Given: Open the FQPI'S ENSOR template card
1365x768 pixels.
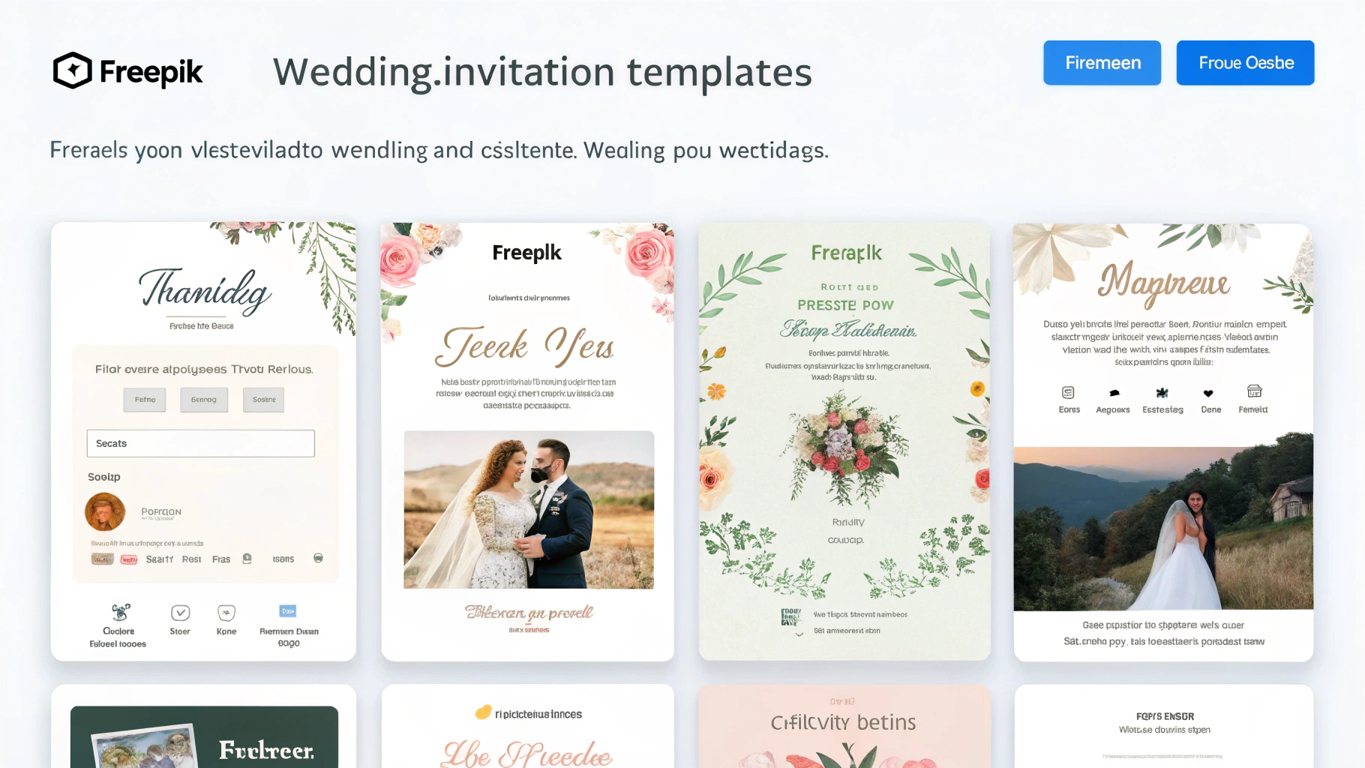Looking at the screenshot, I should (1163, 727).
